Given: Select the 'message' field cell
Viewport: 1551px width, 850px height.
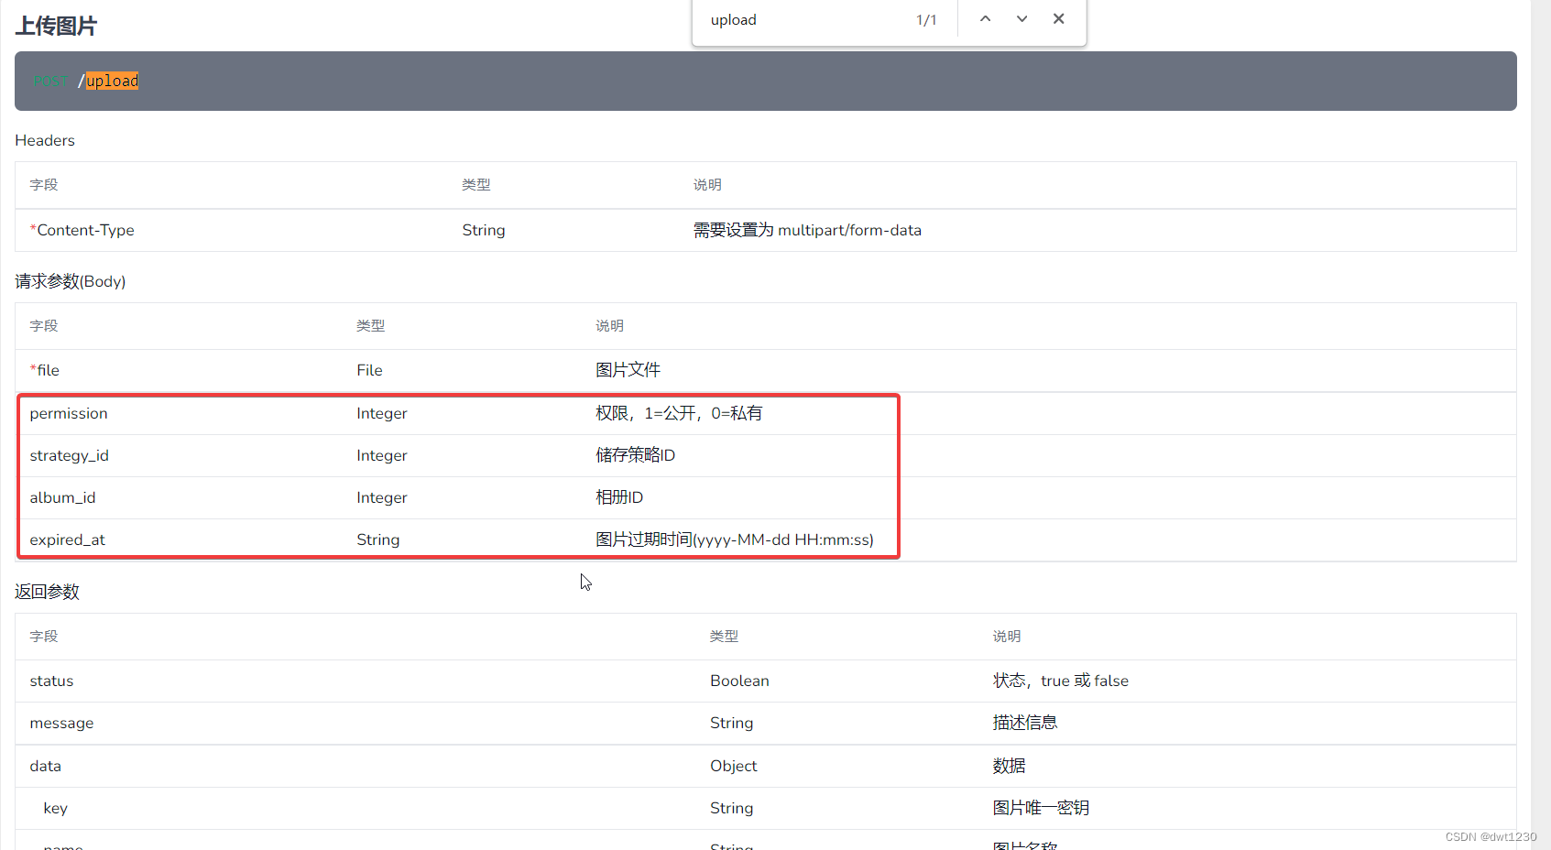Looking at the screenshot, I should 61,723.
